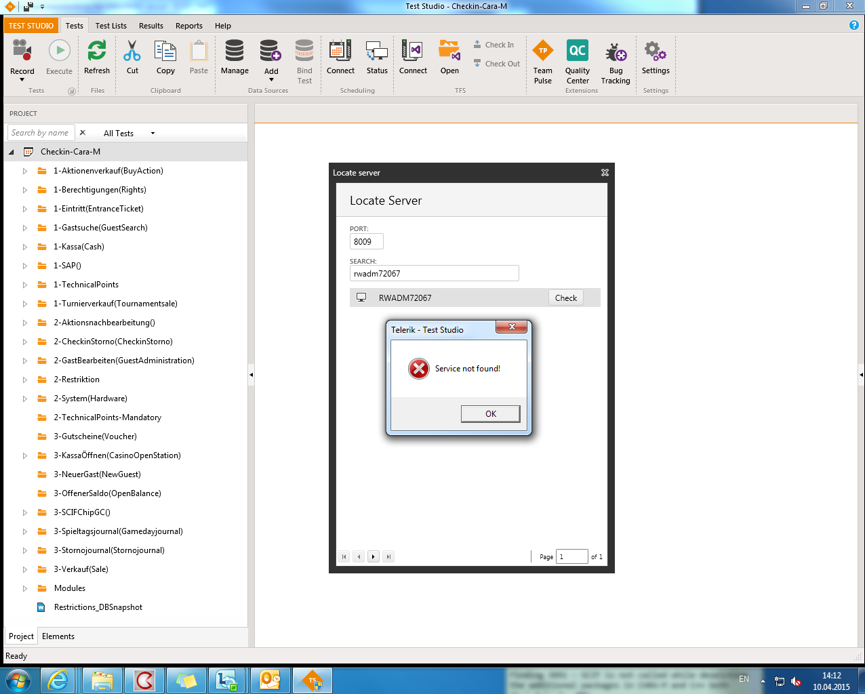Switch to the Test Lists tab
This screenshot has height=694, width=865.
(x=111, y=26)
